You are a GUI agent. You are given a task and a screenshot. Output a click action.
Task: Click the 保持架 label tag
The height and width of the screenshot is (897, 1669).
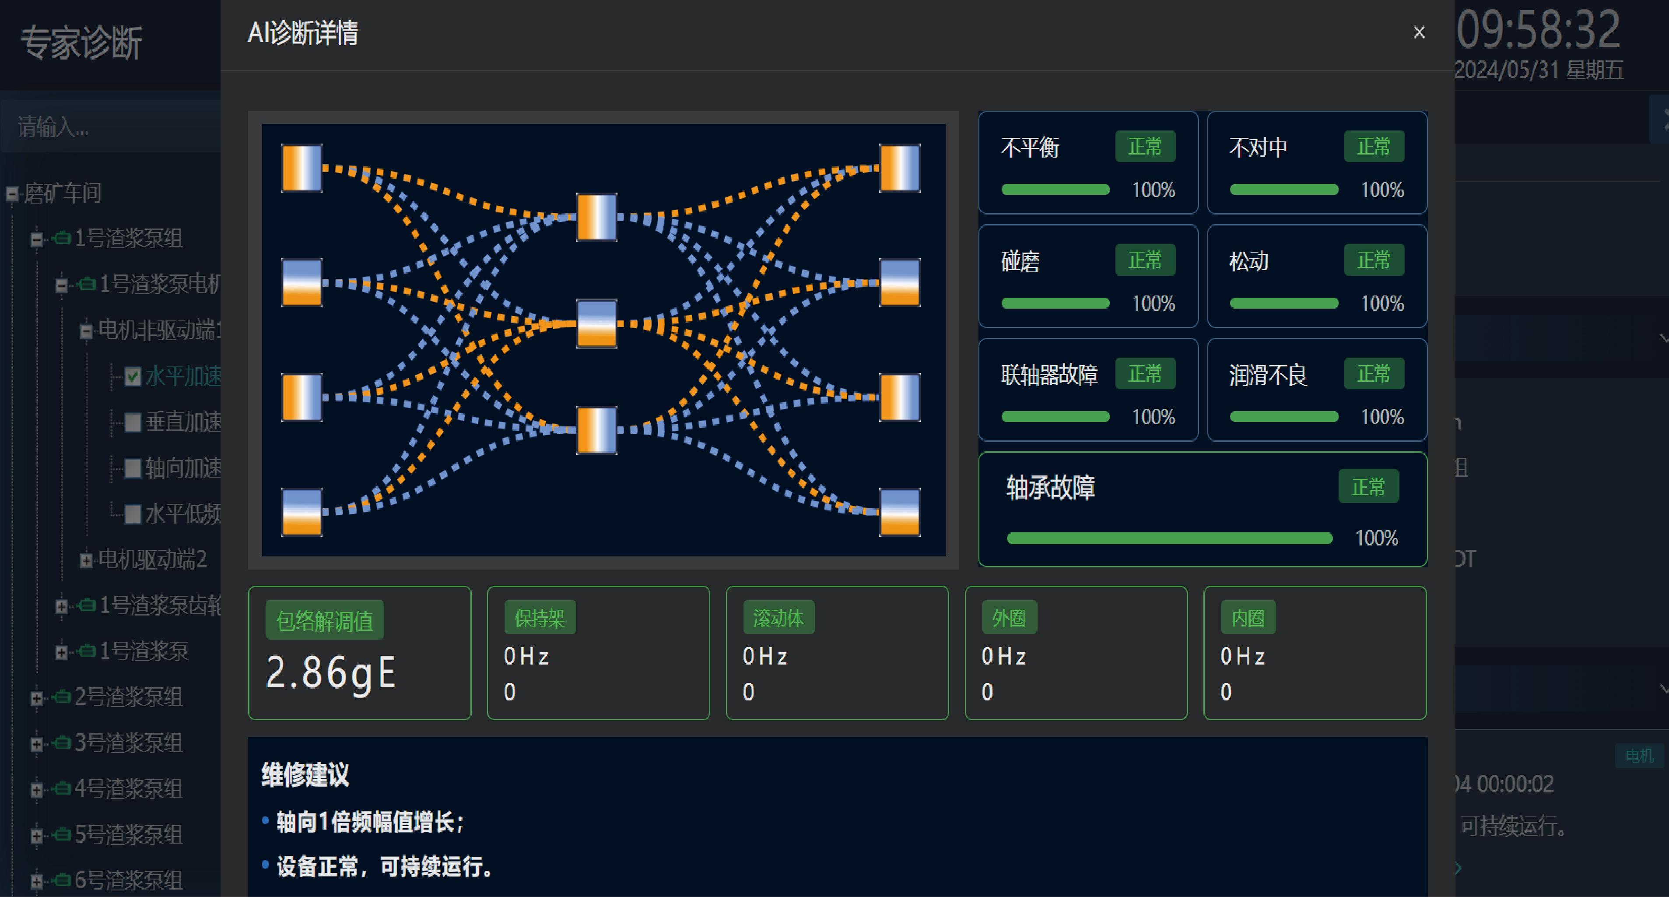540,618
